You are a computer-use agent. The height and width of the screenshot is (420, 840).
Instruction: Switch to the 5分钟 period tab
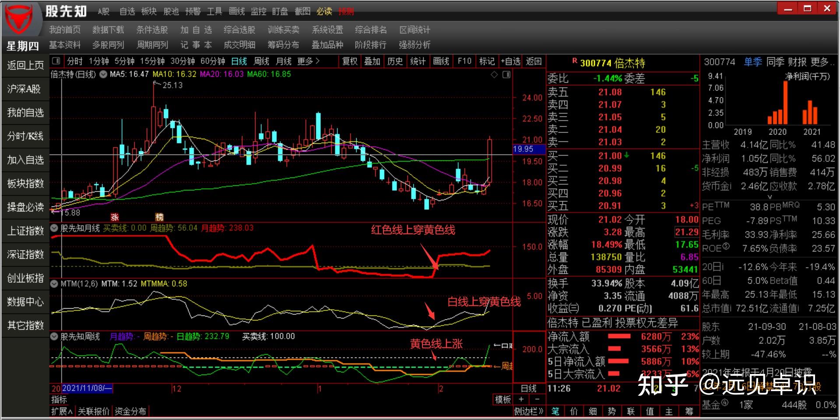click(125, 61)
